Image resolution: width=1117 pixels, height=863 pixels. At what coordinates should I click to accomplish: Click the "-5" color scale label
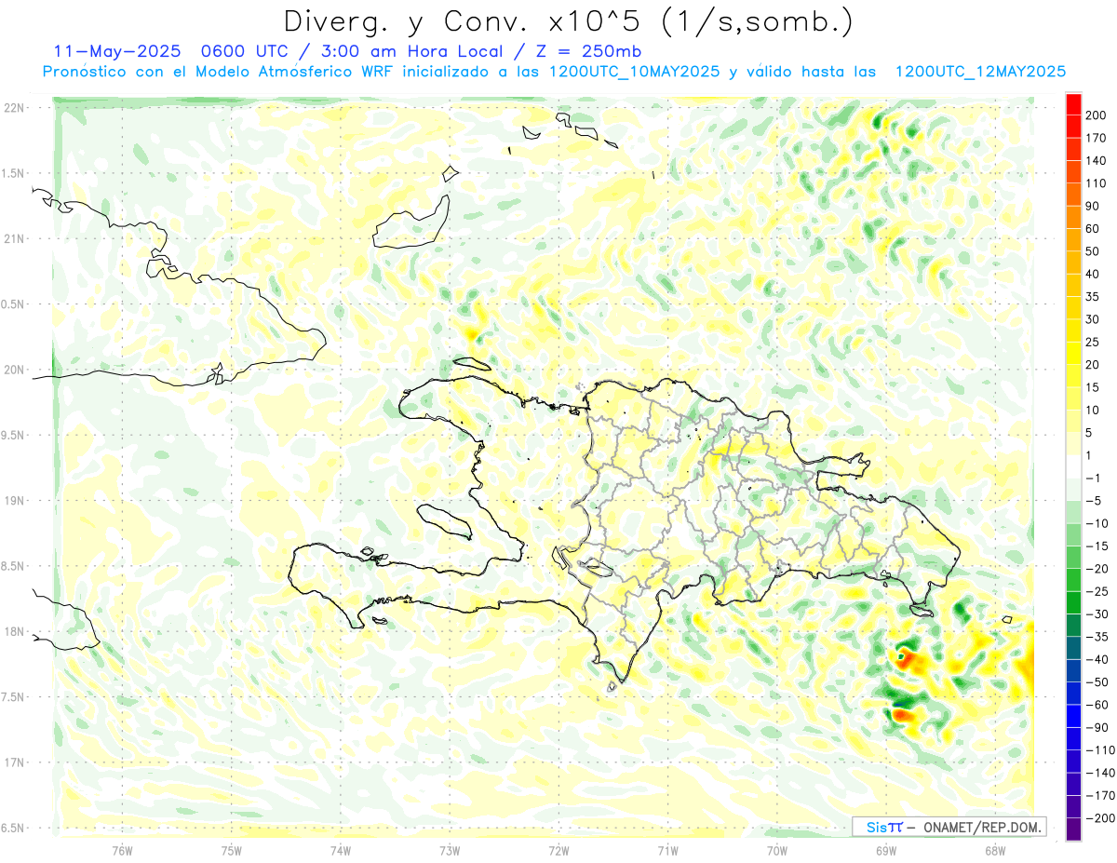[x=1094, y=501]
